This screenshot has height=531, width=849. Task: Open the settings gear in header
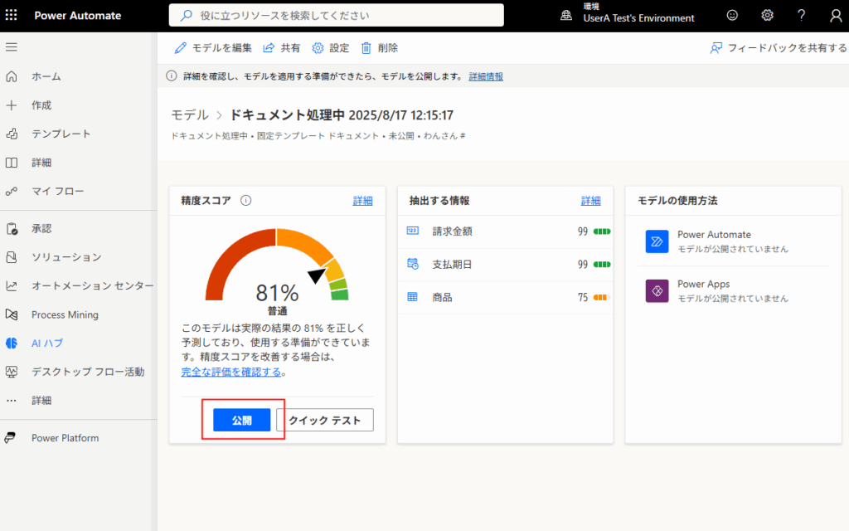(x=767, y=15)
